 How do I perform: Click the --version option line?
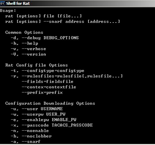[28, 54]
